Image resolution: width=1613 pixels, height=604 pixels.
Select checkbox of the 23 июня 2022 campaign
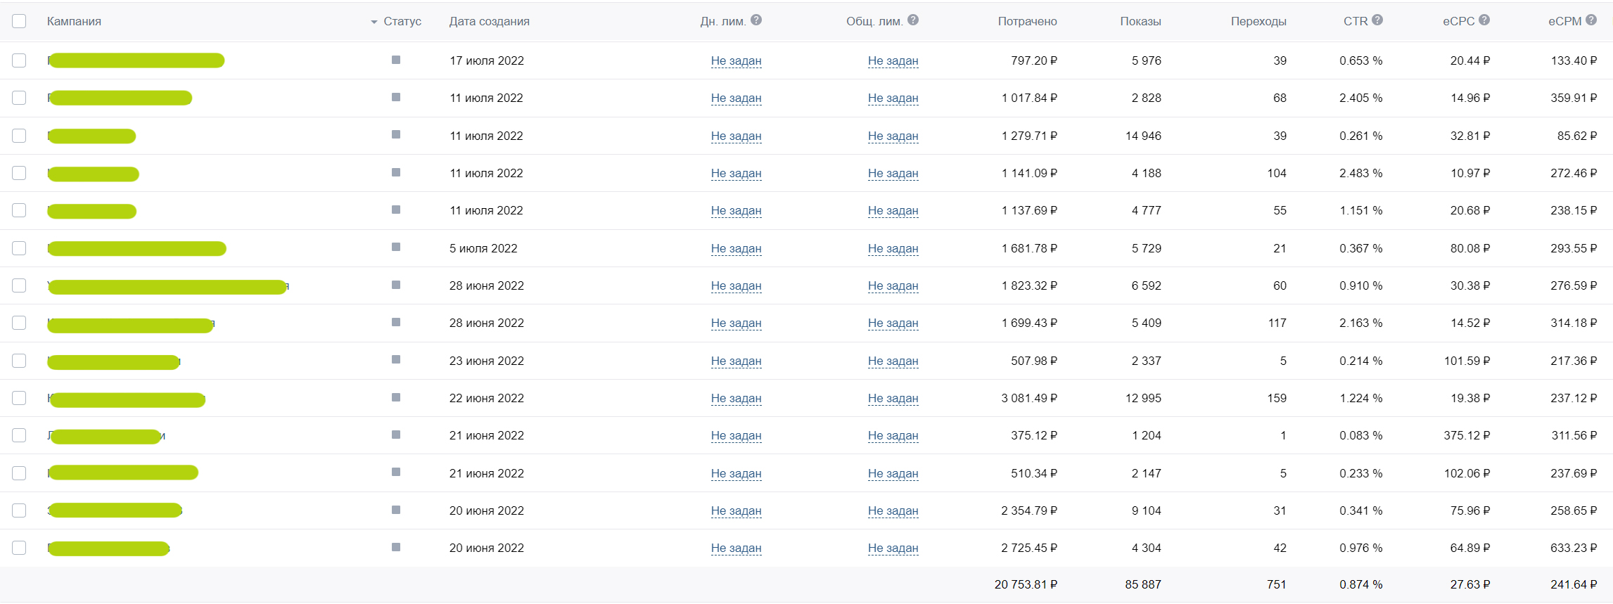(x=19, y=361)
